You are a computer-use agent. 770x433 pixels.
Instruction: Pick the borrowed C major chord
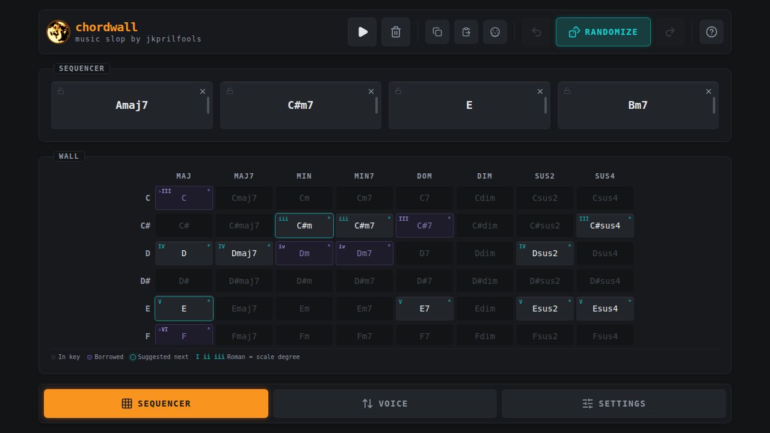click(184, 198)
